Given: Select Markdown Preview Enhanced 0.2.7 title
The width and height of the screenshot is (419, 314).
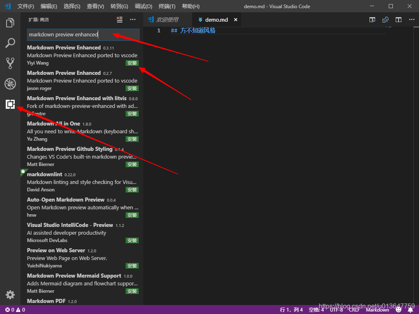Looking at the screenshot, I should (x=64, y=73).
